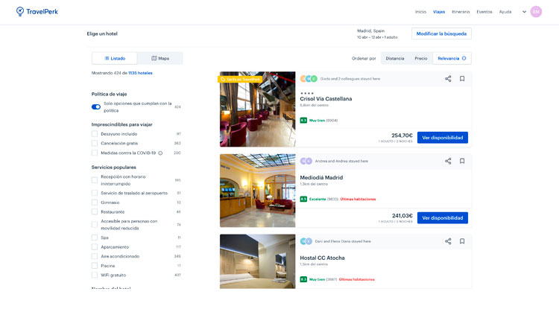559x309 pixels.
Task: Open Ayuda in navigation
Action: coord(505,12)
